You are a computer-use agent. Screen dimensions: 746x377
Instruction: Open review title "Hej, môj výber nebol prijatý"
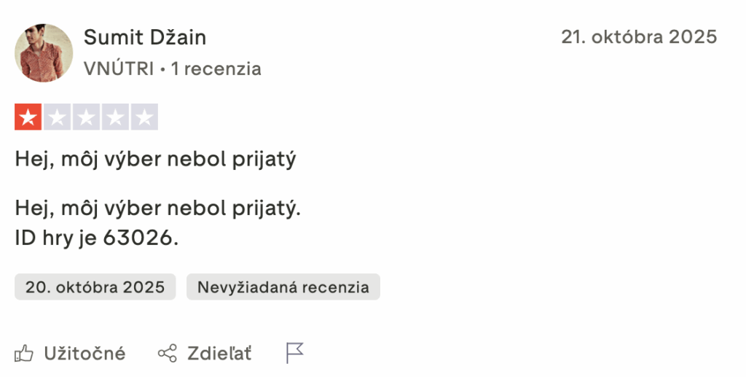[x=155, y=159]
